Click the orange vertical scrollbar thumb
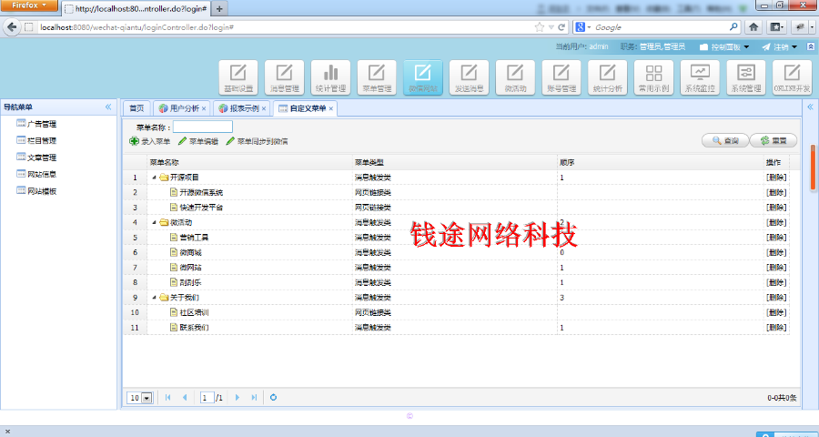819x437 pixels. pyautogui.click(x=813, y=168)
